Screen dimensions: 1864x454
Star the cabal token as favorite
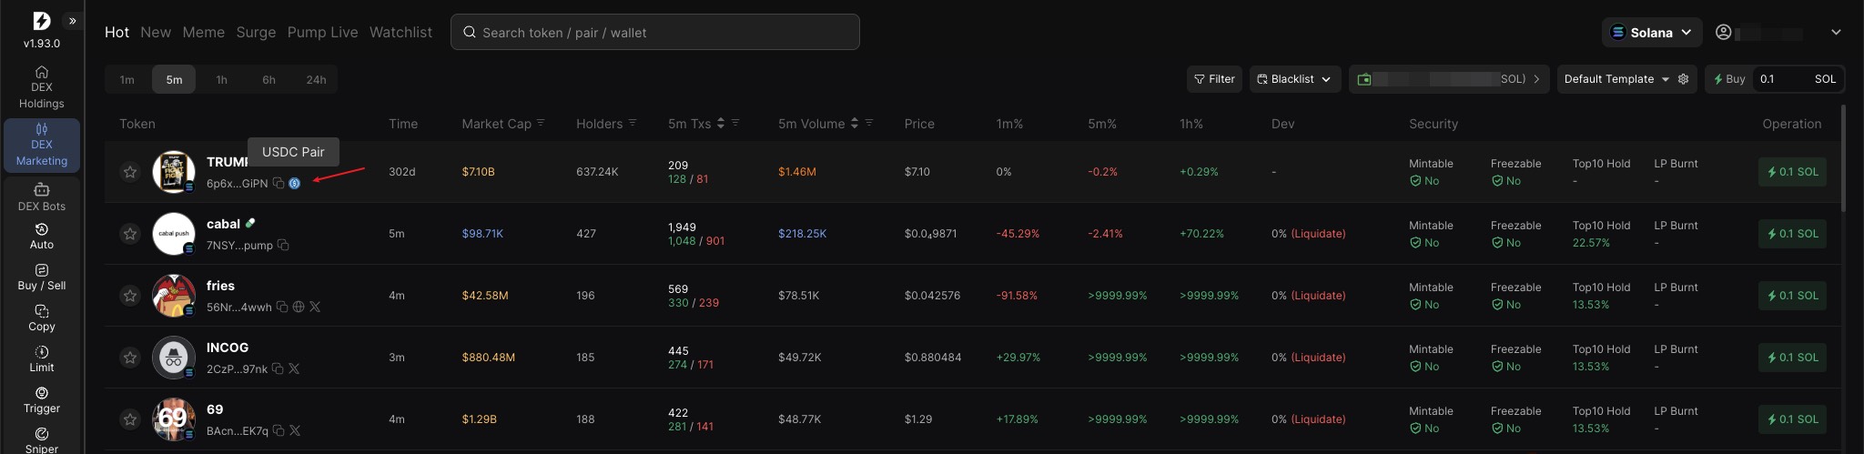pos(130,234)
